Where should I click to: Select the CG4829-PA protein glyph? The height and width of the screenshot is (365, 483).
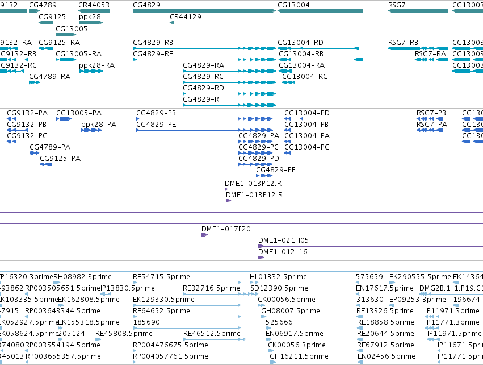pos(255,142)
